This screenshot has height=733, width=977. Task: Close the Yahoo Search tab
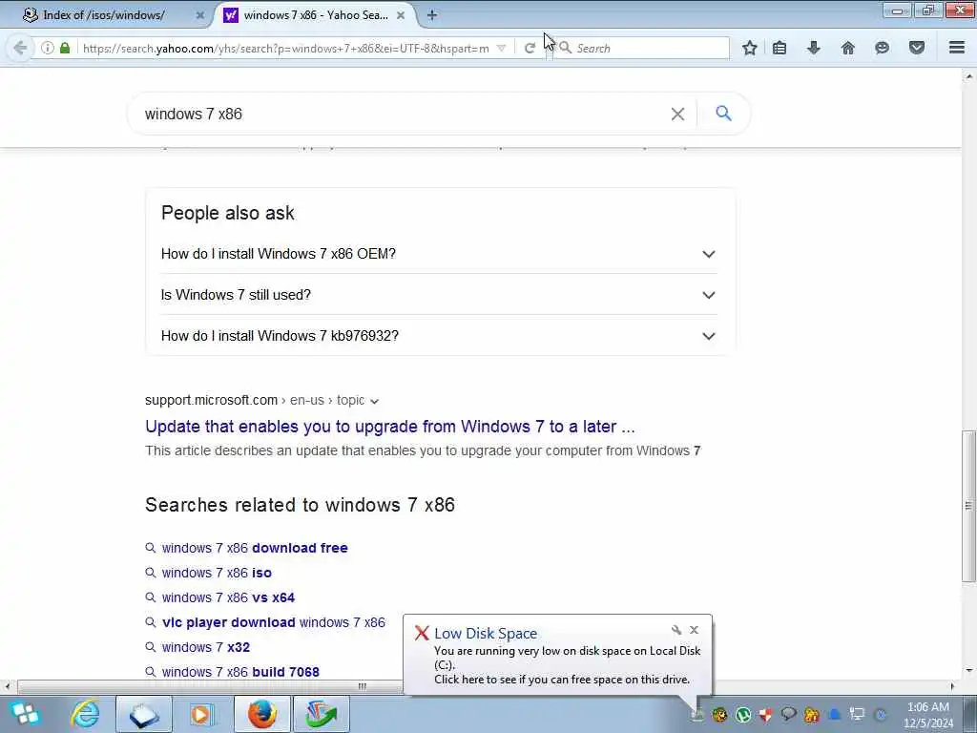point(401,15)
